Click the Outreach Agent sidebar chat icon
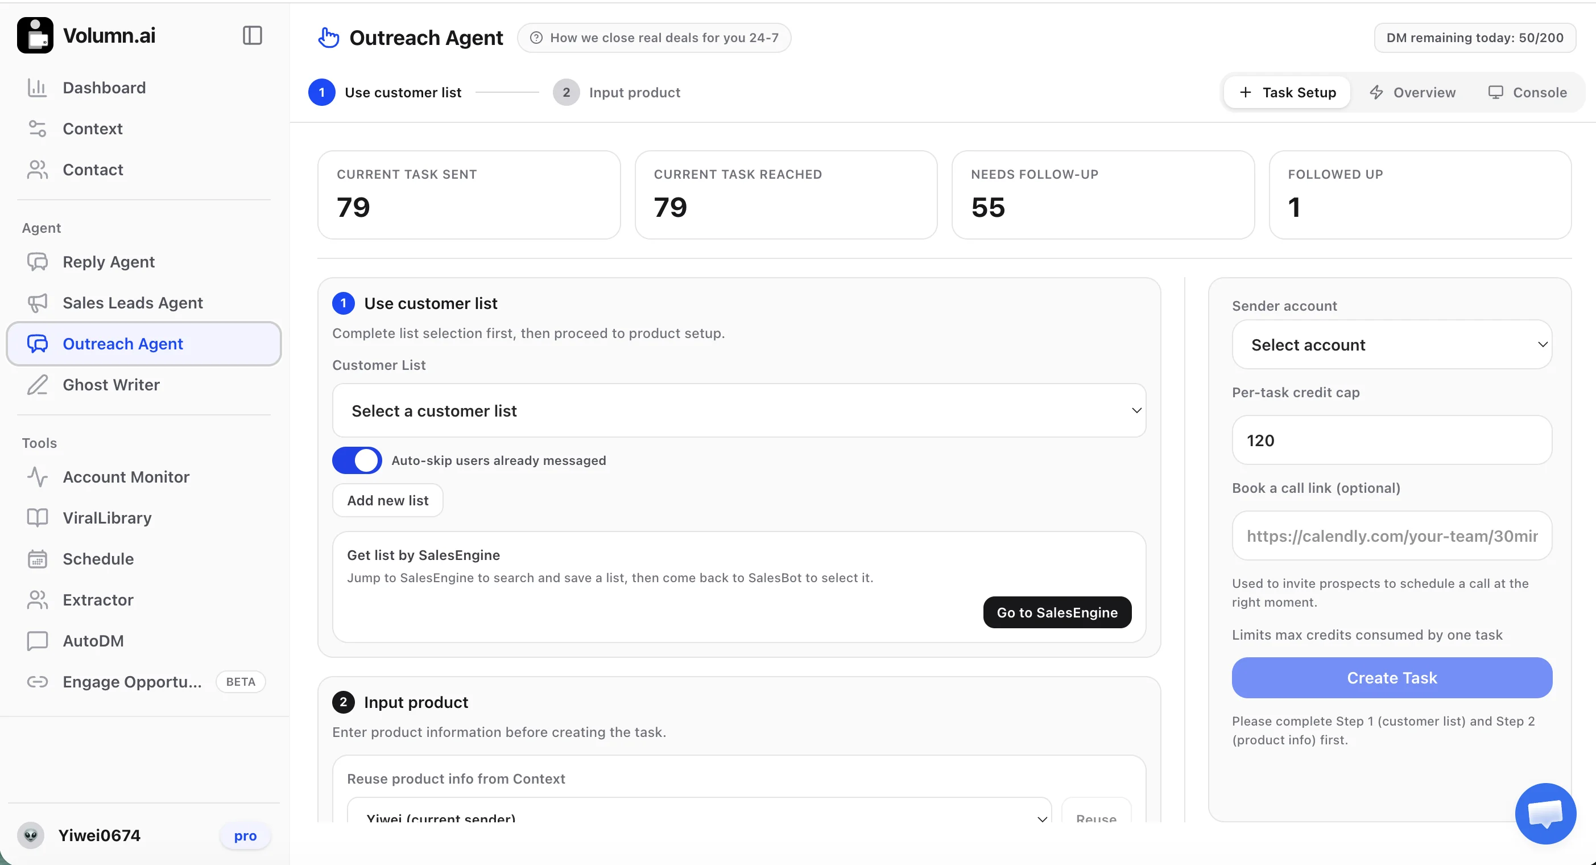The width and height of the screenshot is (1596, 865). click(x=37, y=344)
